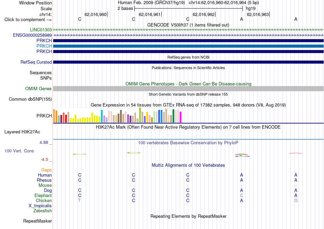Viewport: 324px width, 229px height.
Task: Click the 'hg19' scale bar label
Action: point(251,9)
